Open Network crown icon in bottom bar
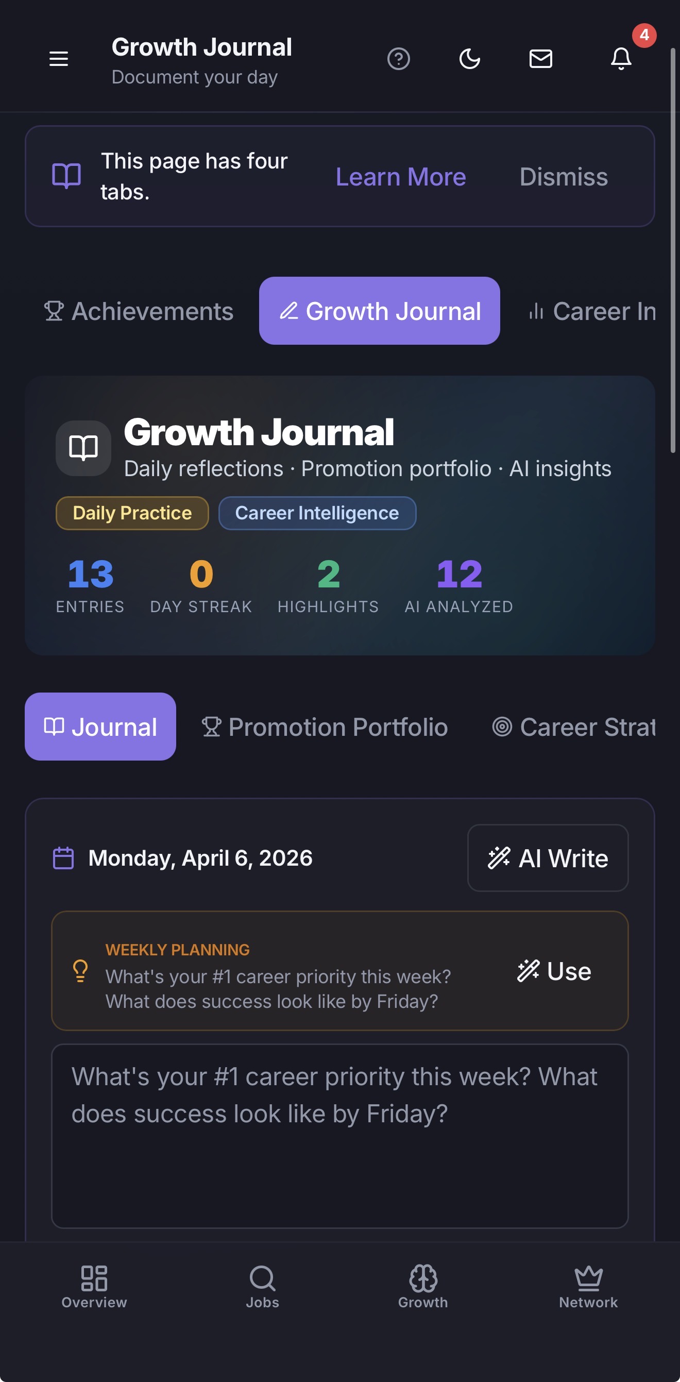680x1382 pixels. [588, 1288]
